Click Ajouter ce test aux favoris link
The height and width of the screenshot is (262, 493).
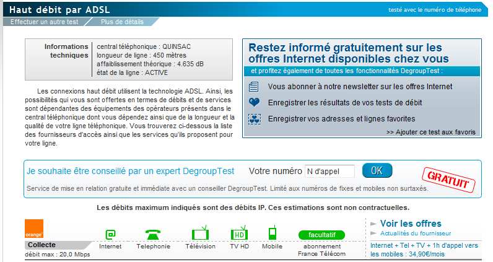tap(431, 132)
